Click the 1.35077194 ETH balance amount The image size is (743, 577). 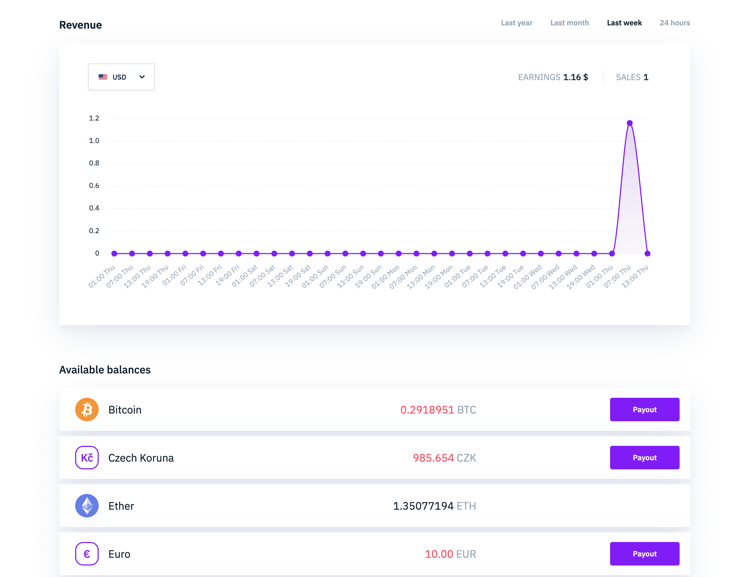pyautogui.click(x=434, y=506)
